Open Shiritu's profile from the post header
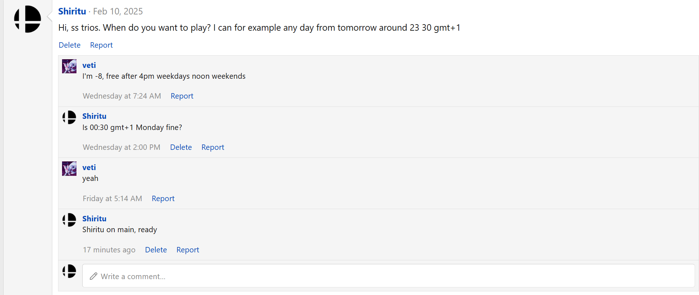Screen dimensions: 699x295 coord(72,12)
